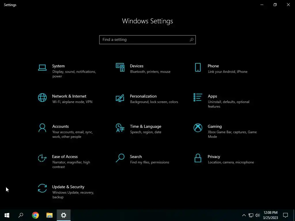This screenshot has height=221, width=295.
Task: Click 'Display, sound, notifications, power' text
Action: point(74,74)
